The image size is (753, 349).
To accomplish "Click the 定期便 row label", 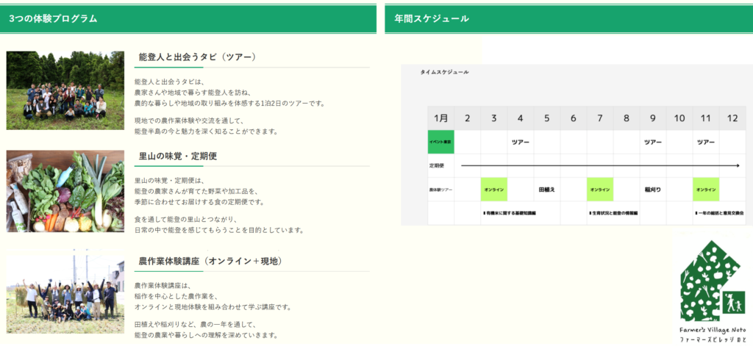I will 439,166.
